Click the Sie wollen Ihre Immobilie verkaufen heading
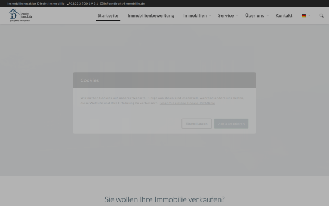This screenshot has height=206, width=329. 164,199
